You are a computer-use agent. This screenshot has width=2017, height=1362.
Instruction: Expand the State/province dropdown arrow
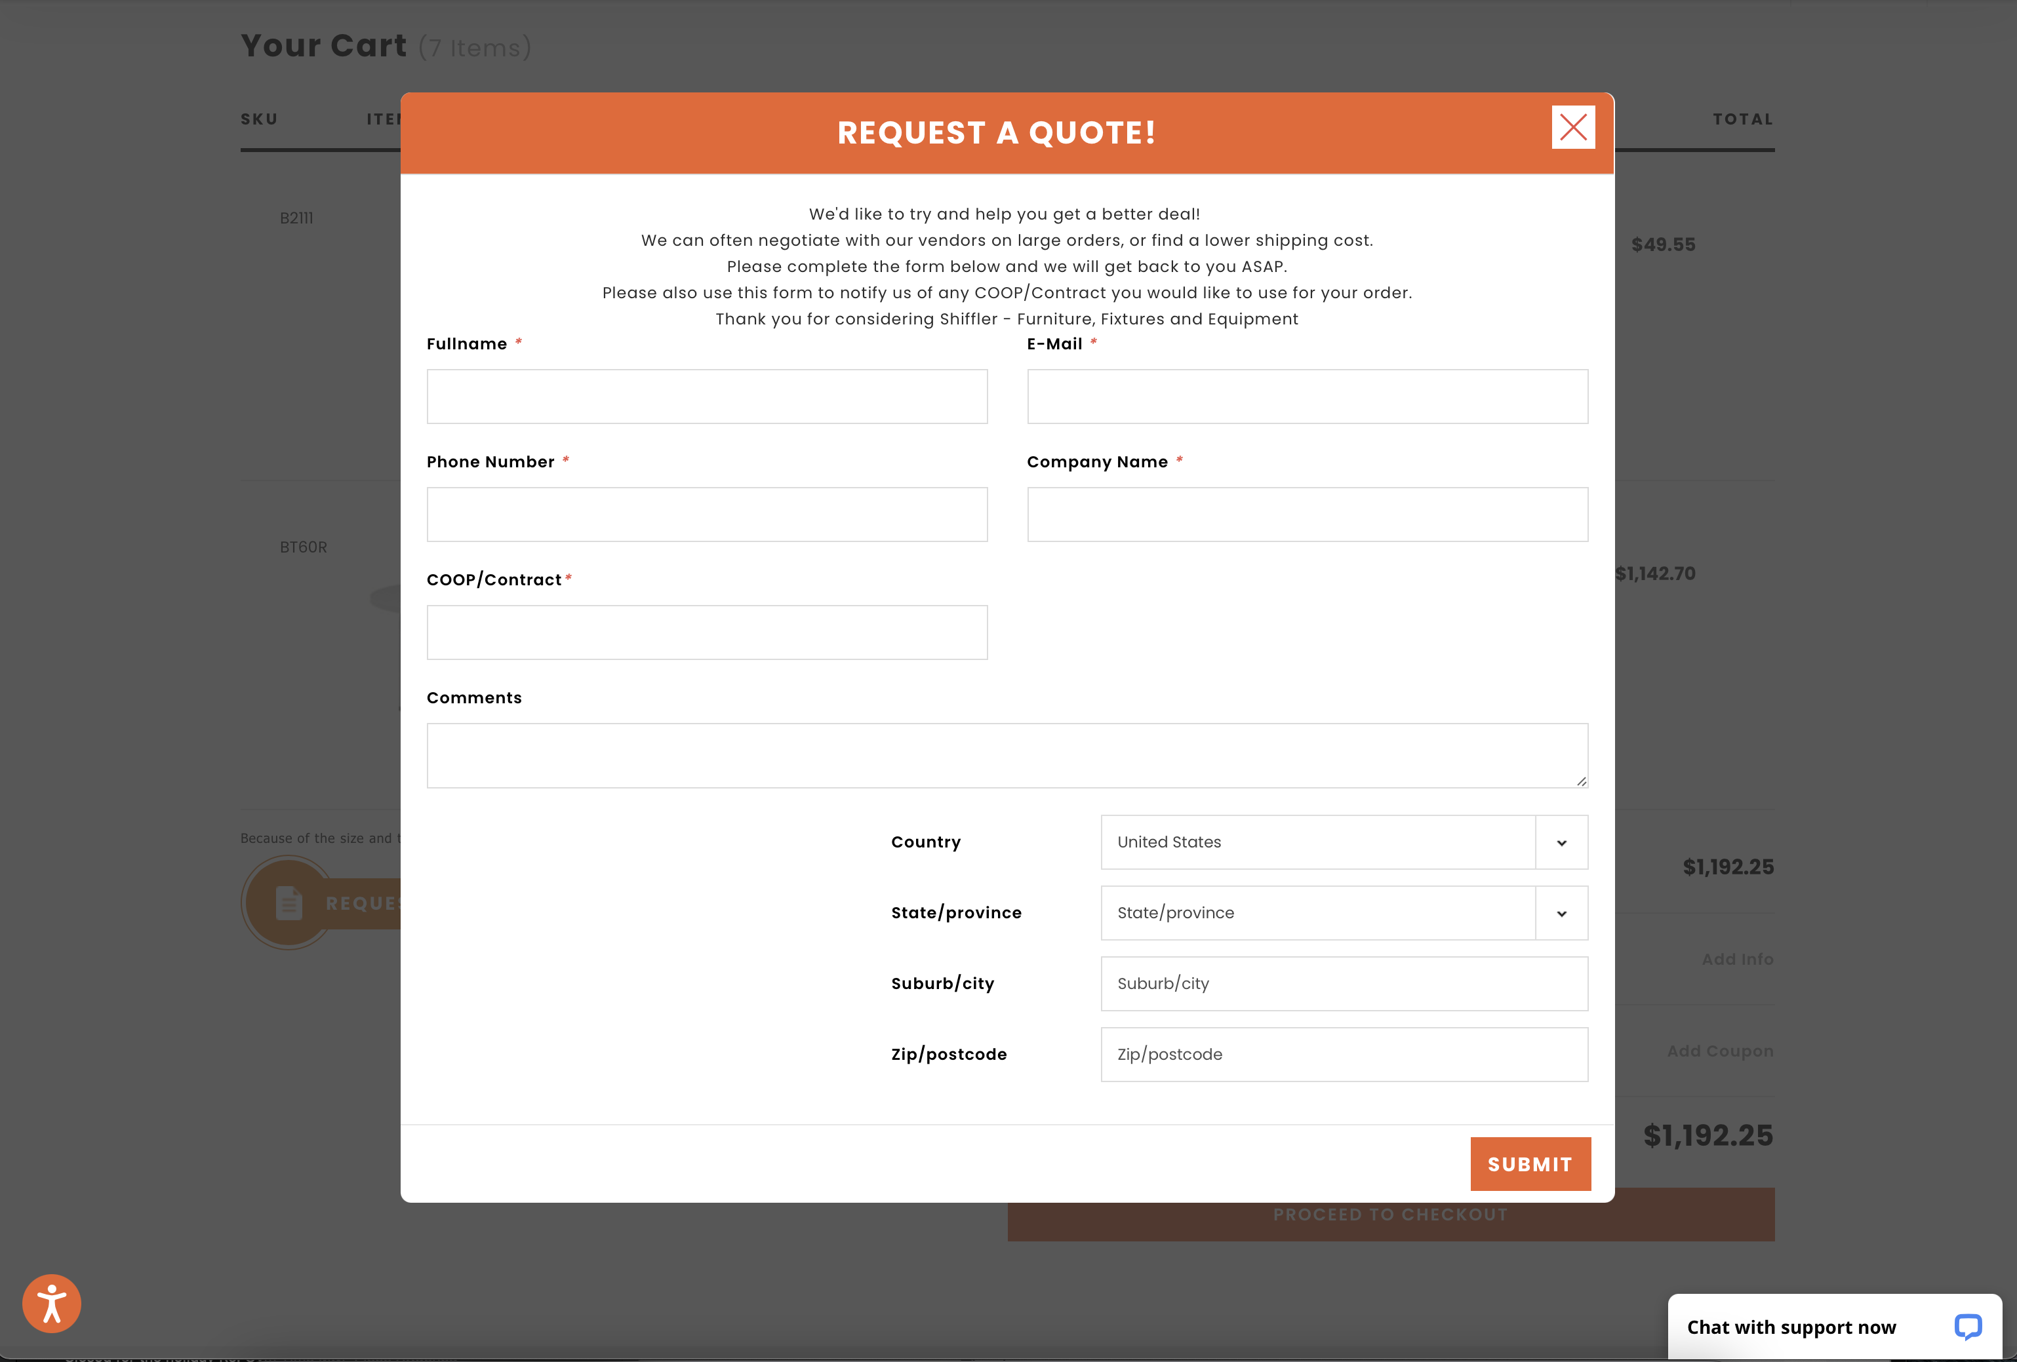tap(1561, 912)
